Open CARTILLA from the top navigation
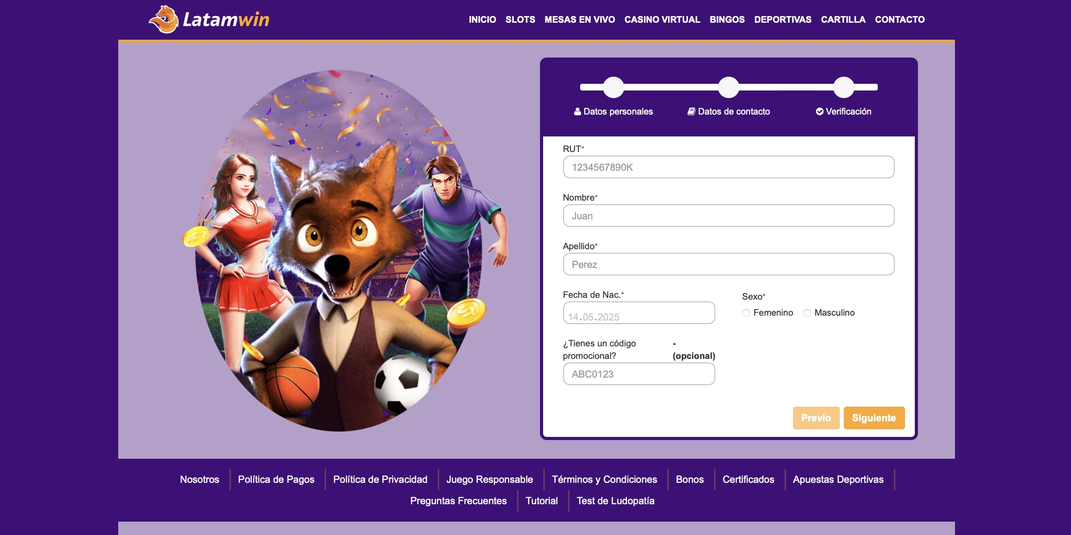Viewport: 1071px width, 535px height. (x=843, y=20)
